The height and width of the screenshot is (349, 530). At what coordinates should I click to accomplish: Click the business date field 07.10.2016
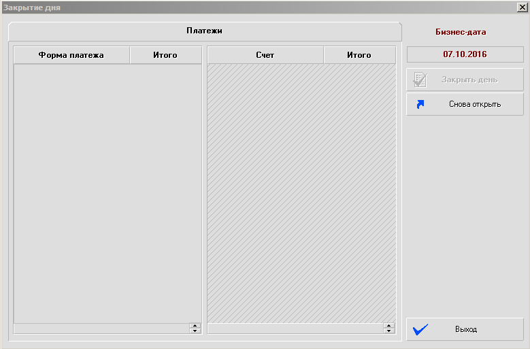465,54
